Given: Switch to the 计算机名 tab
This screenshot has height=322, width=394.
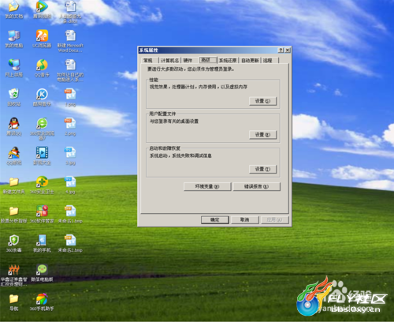Looking at the screenshot, I should point(169,61).
